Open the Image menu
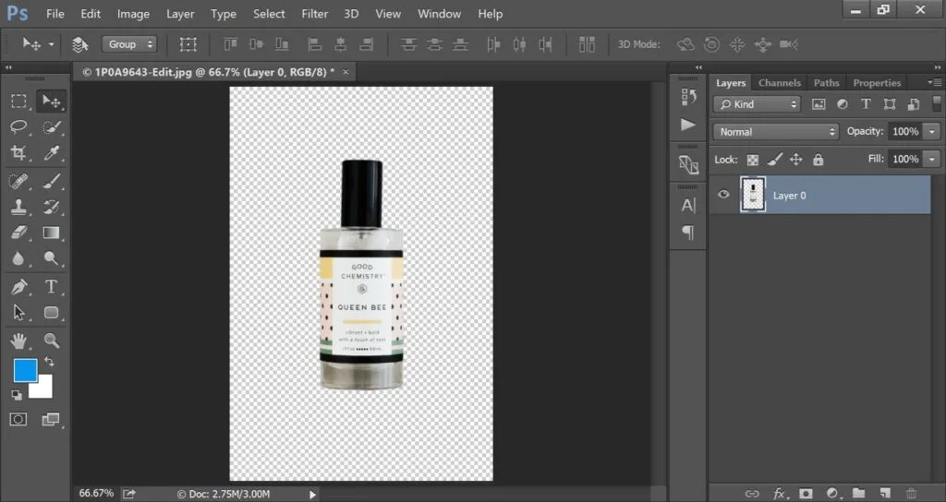Viewport: 946px width, 502px height. click(x=133, y=13)
